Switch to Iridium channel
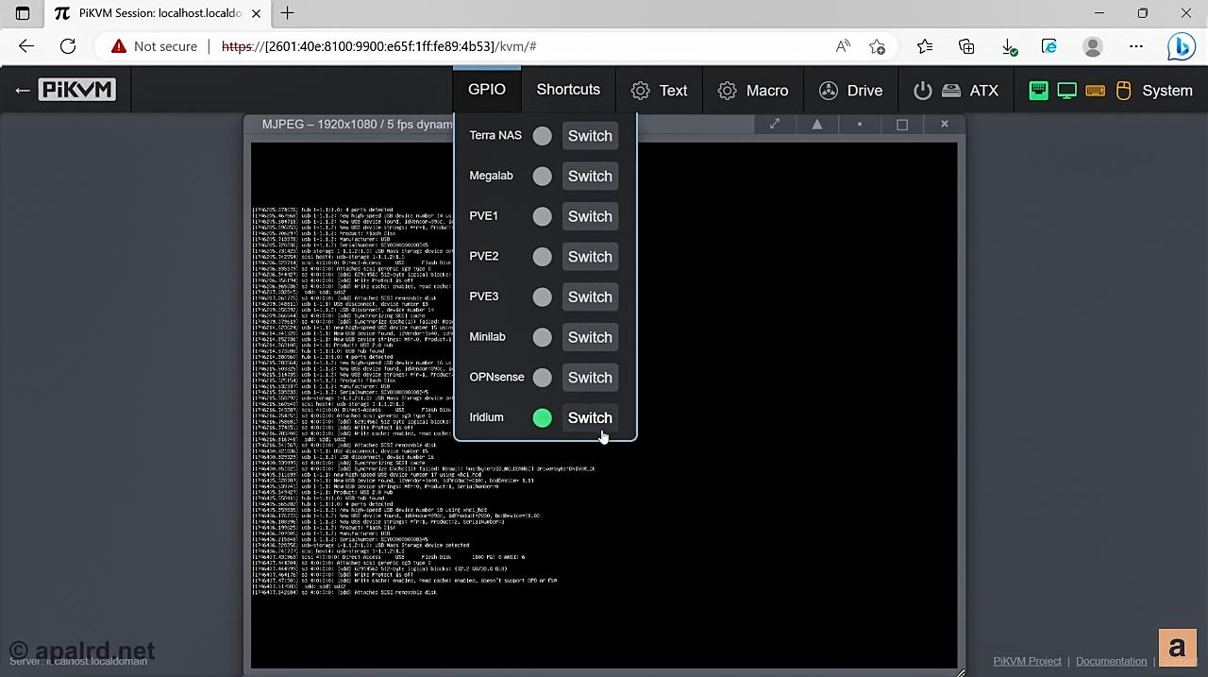This screenshot has width=1208, height=677. click(590, 417)
